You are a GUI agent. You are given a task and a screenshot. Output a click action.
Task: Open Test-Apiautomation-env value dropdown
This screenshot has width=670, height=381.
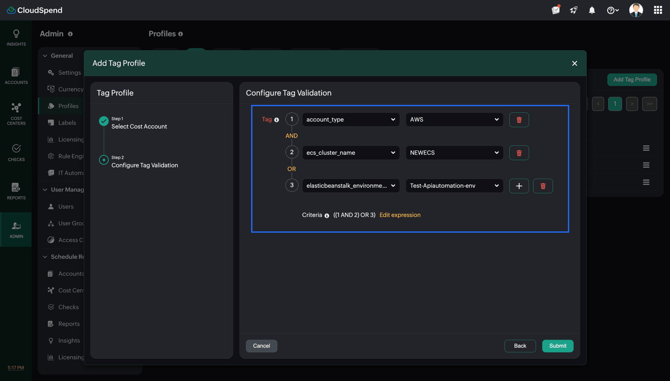pyautogui.click(x=455, y=185)
